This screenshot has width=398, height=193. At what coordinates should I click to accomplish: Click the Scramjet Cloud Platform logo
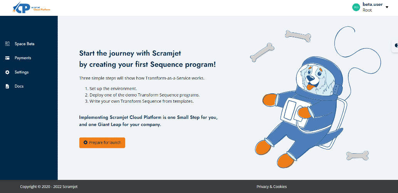(32, 8)
